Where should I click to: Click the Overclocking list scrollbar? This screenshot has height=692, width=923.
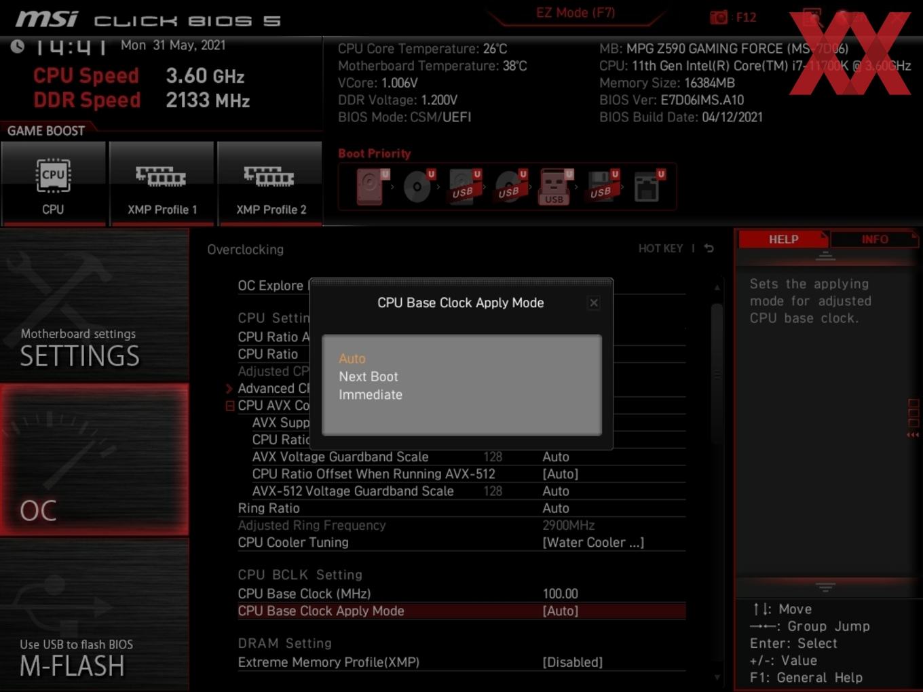[717, 373]
